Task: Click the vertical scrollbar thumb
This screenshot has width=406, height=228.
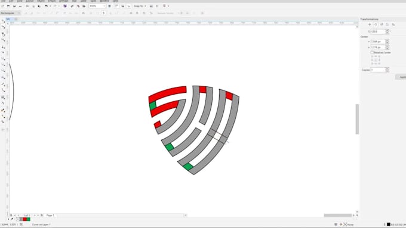Action: [x=357, y=119]
